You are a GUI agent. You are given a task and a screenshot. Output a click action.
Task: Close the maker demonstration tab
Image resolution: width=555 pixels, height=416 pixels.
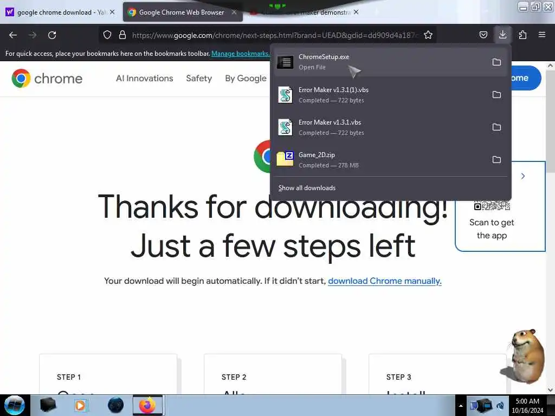pos(356,12)
